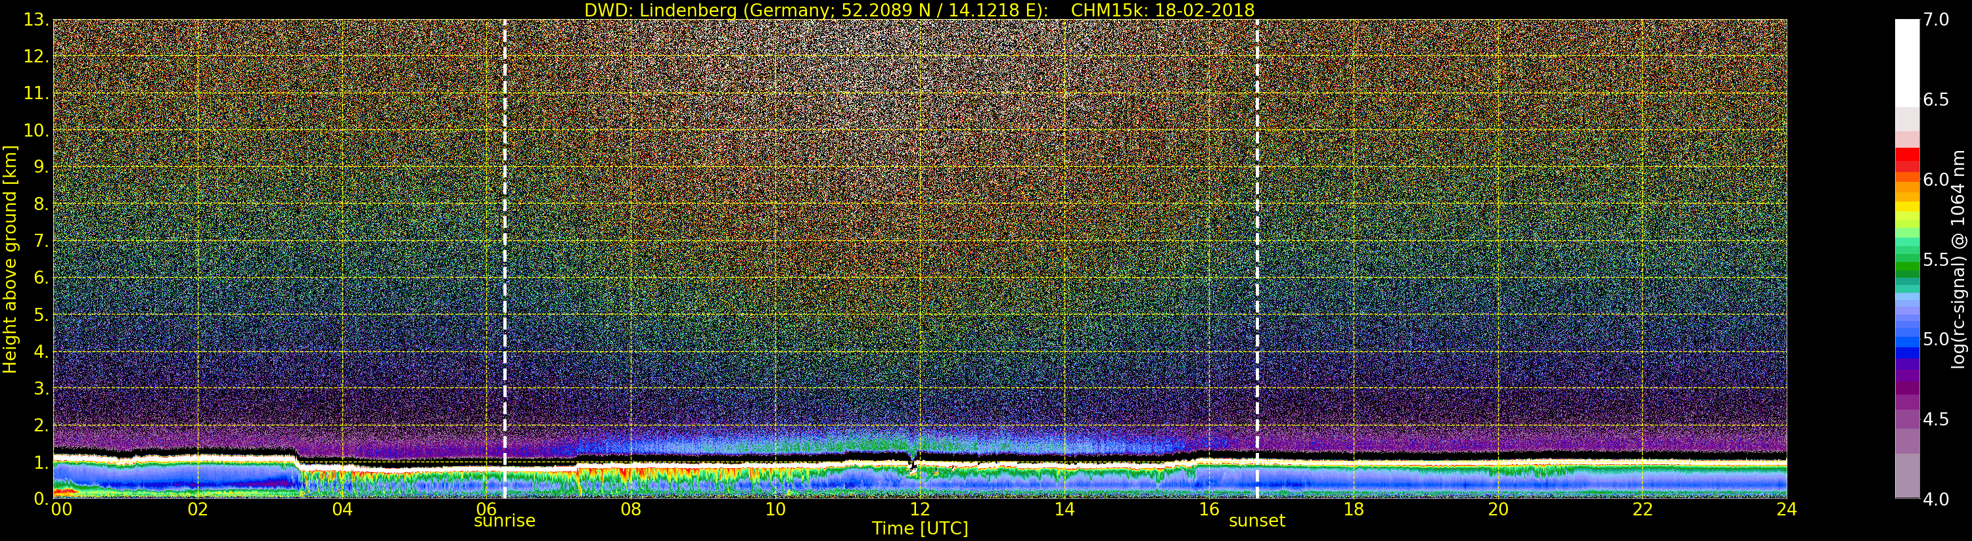Click the '00' tick label on the time axis

61,509
